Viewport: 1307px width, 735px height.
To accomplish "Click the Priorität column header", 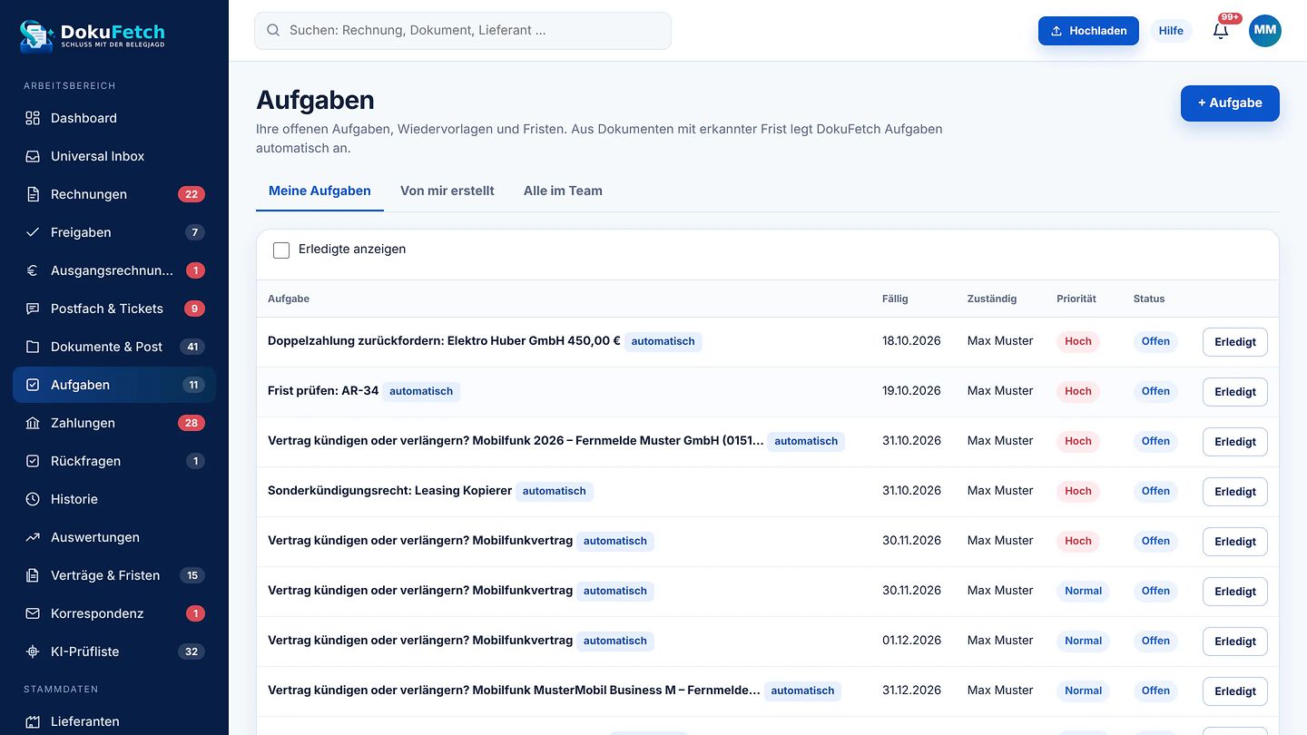I will [1076, 299].
